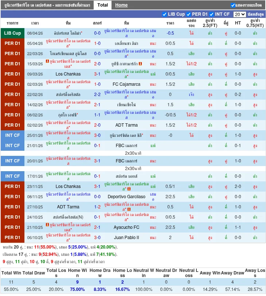Select the Total tab

tap(102, 5)
